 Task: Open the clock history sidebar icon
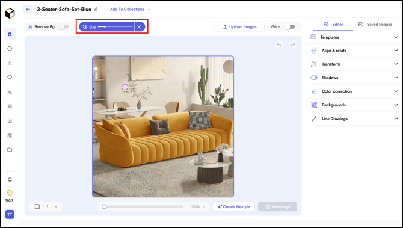[10, 49]
